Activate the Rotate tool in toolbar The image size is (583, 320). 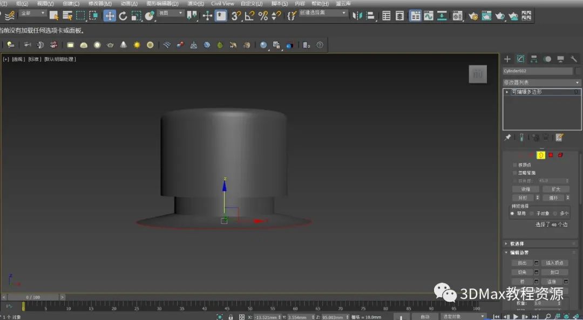[123, 16]
